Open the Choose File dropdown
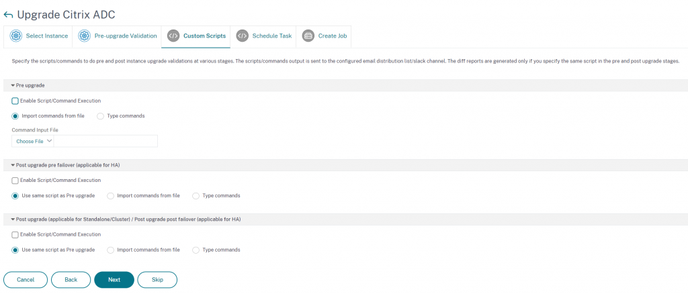Viewport: 688px width, 294px height. pos(33,141)
